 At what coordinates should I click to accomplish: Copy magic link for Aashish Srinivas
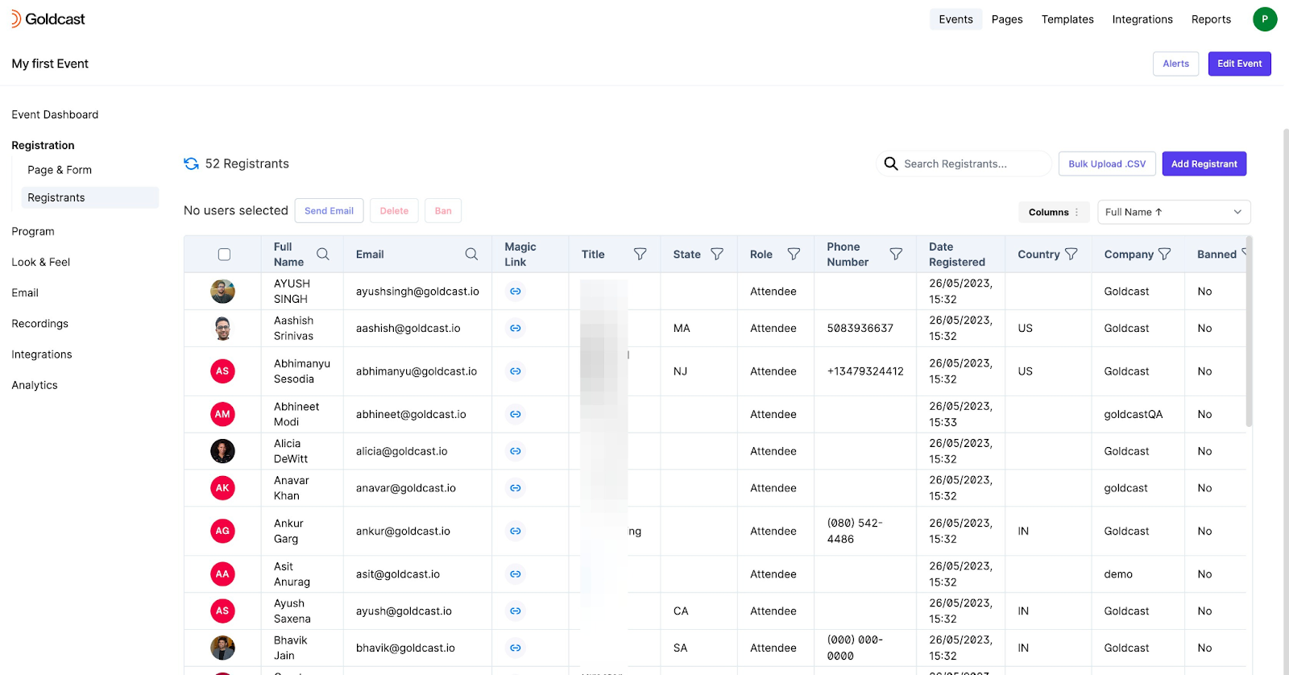pyautogui.click(x=516, y=329)
